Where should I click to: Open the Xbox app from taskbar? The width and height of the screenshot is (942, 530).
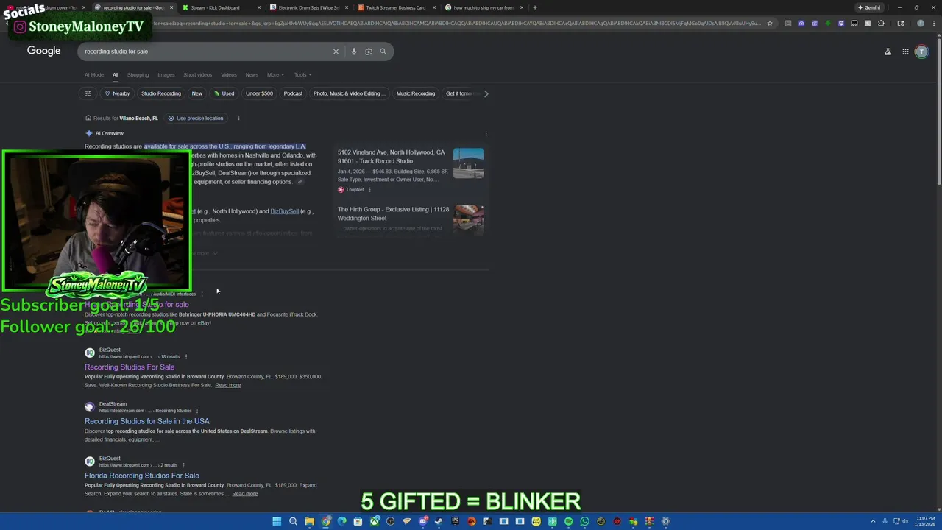click(x=374, y=521)
